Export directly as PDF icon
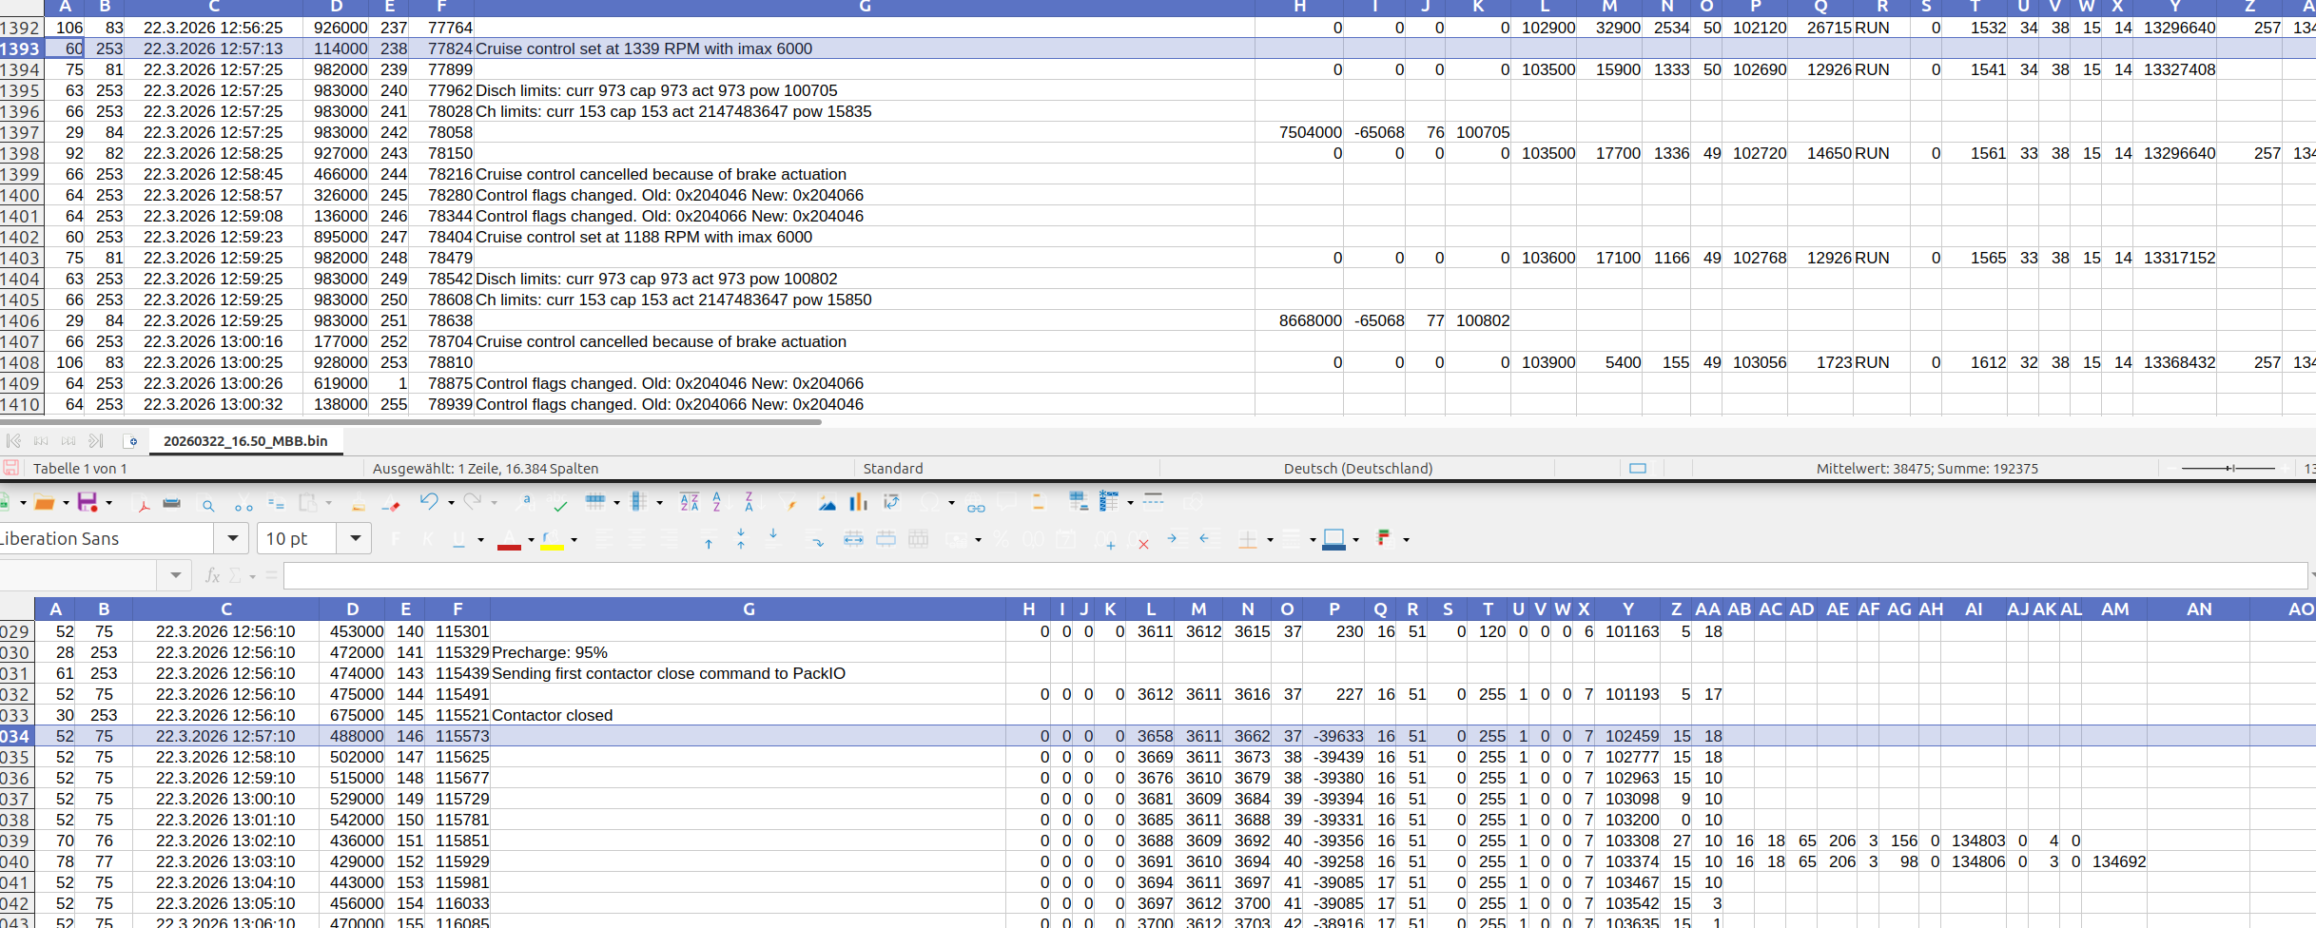Image resolution: width=2316 pixels, height=928 pixels. coord(143,504)
